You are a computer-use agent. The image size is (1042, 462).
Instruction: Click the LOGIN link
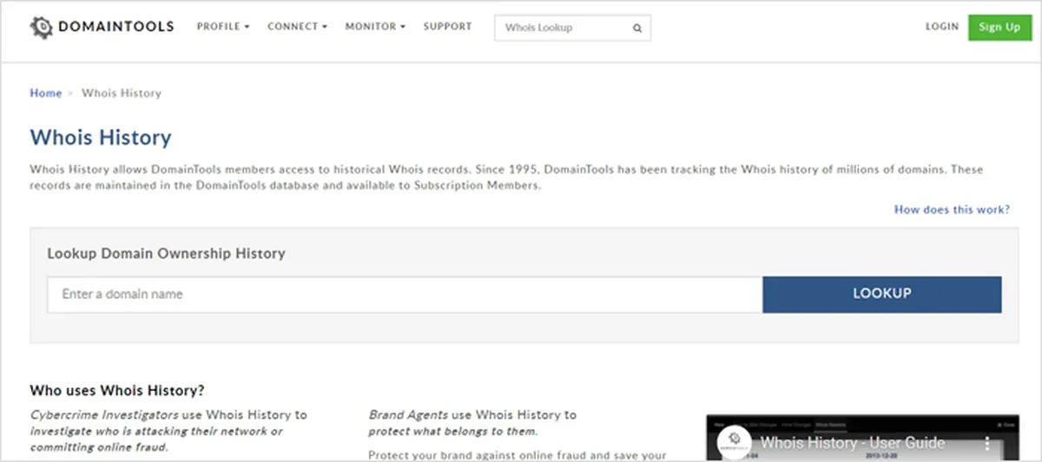click(941, 27)
